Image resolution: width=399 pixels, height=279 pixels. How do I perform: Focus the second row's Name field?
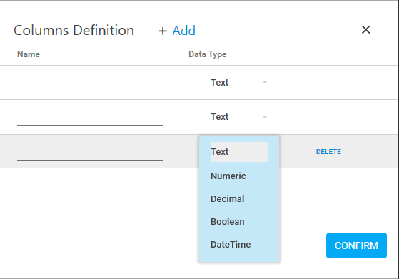(x=90, y=118)
